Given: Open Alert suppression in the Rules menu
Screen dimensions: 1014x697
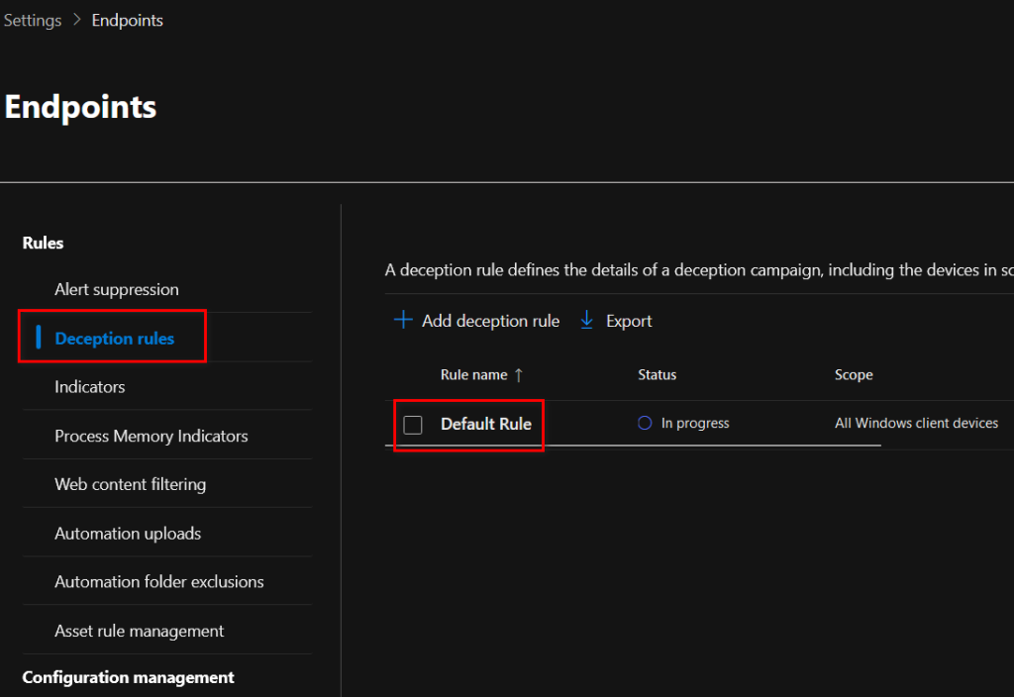Looking at the screenshot, I should pos(117,289).
